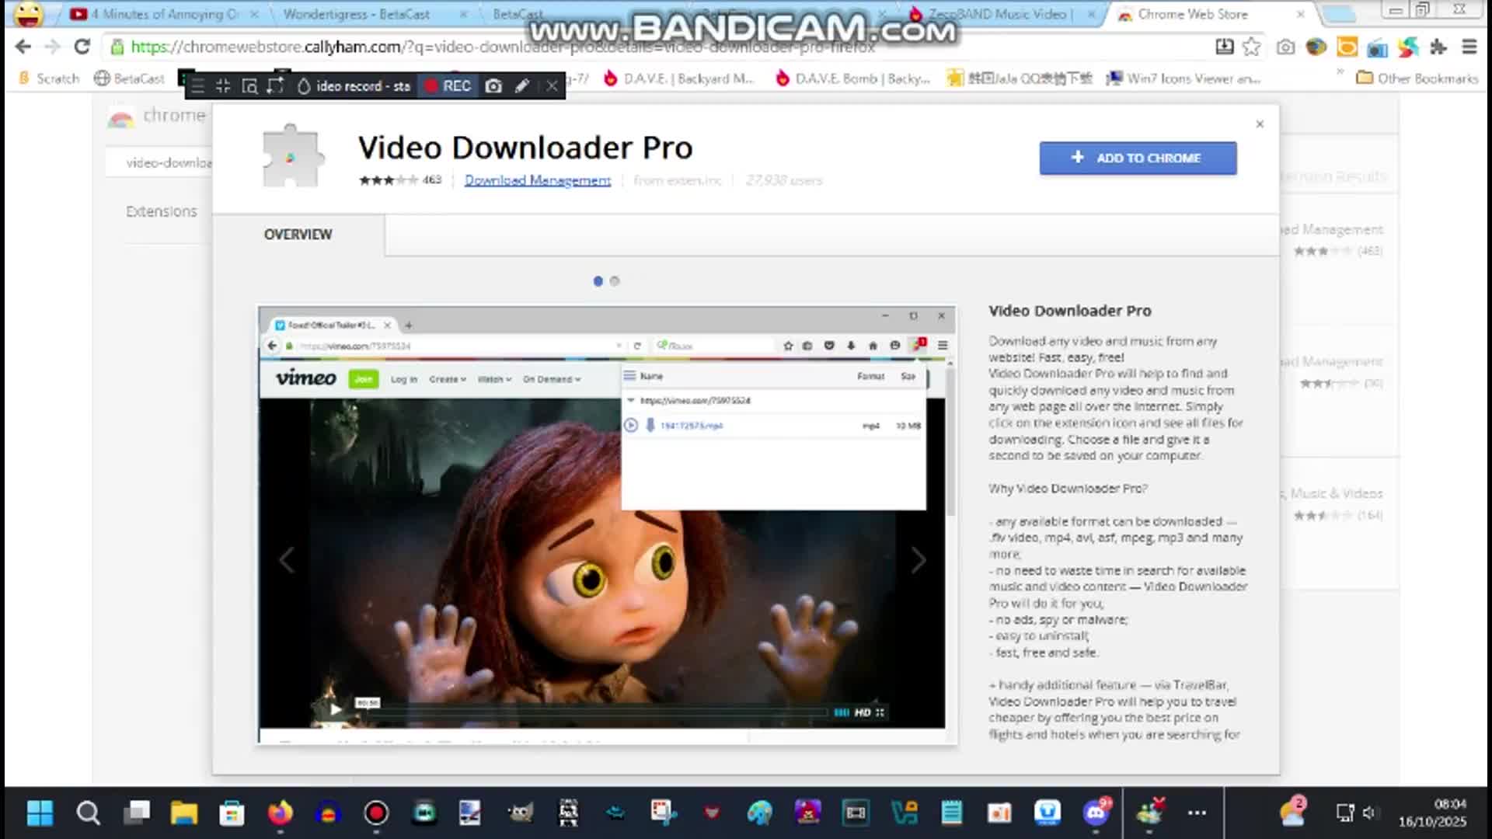Open Discord from the taskbar
This screenshot has width=1492, height=839.
coord(1096,813)
